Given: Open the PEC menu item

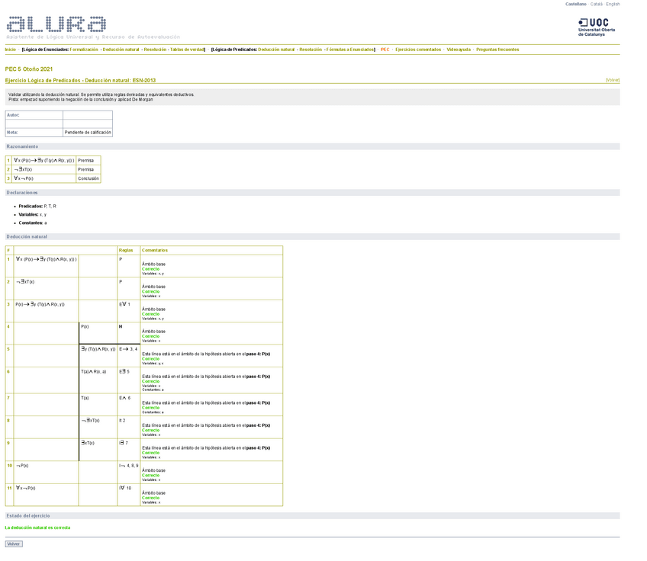Looking at the screenshot, I should pos(385,50).
